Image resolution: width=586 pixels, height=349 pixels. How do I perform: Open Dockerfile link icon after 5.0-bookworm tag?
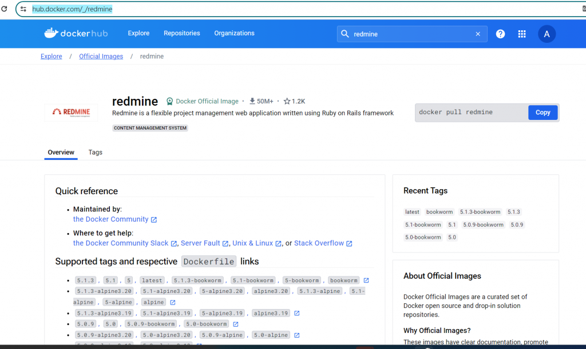tap(235, 324)
